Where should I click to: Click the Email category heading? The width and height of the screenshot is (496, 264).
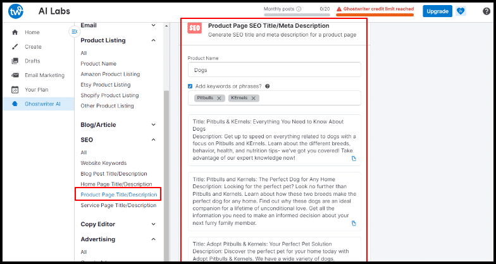tap(89, 25)
